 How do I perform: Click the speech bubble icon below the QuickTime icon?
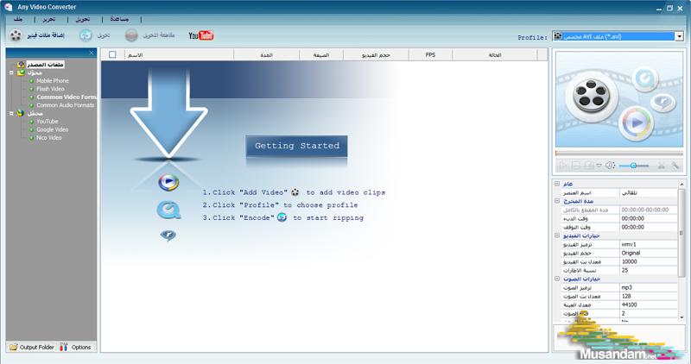click(168, 235)
